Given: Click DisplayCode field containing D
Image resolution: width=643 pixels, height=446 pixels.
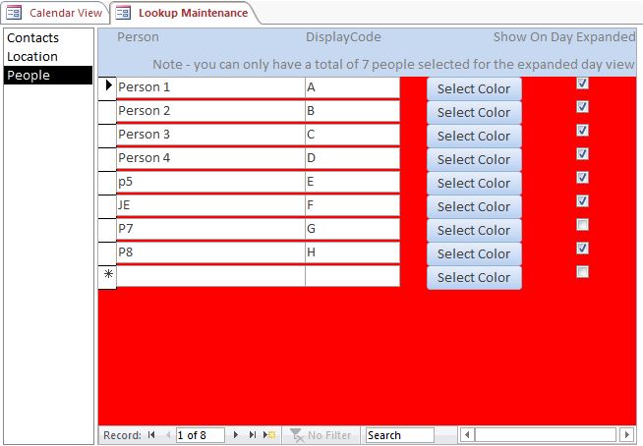Looking at the screenshot, I should tap(352, 158).
